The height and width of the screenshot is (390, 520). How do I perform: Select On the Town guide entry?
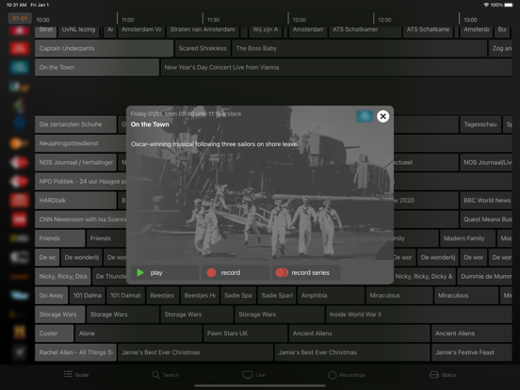[97, 67]
